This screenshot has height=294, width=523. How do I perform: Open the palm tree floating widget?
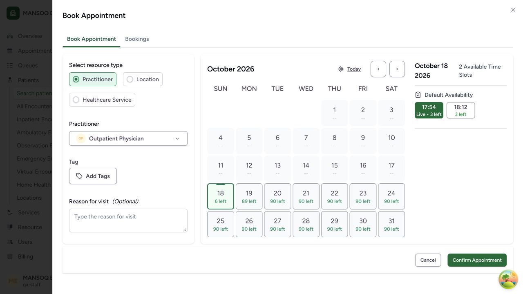[508, 279]
